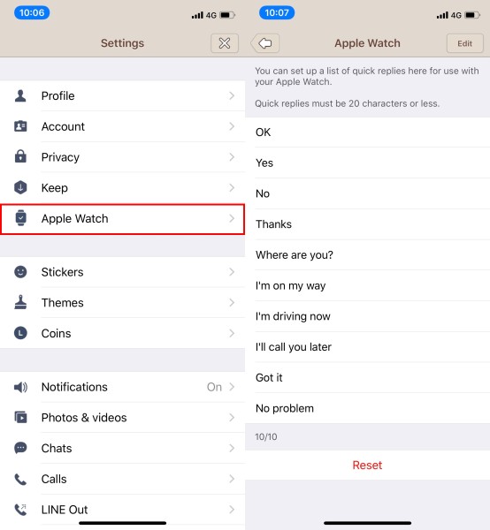Open Coins via its chevron
The image size is (490, 530).
click(x=232, y=333)
